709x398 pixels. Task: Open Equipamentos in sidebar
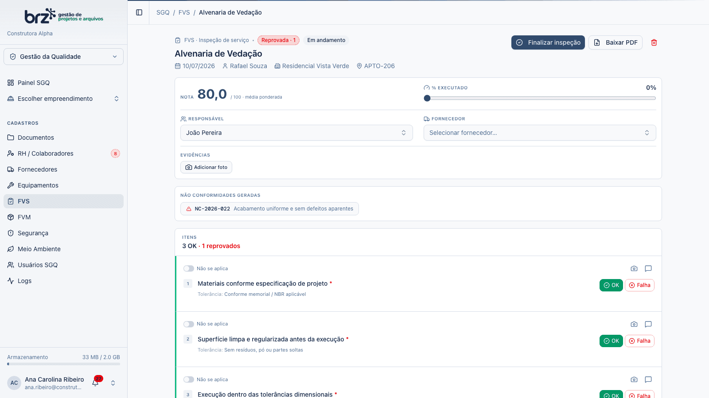63,185
